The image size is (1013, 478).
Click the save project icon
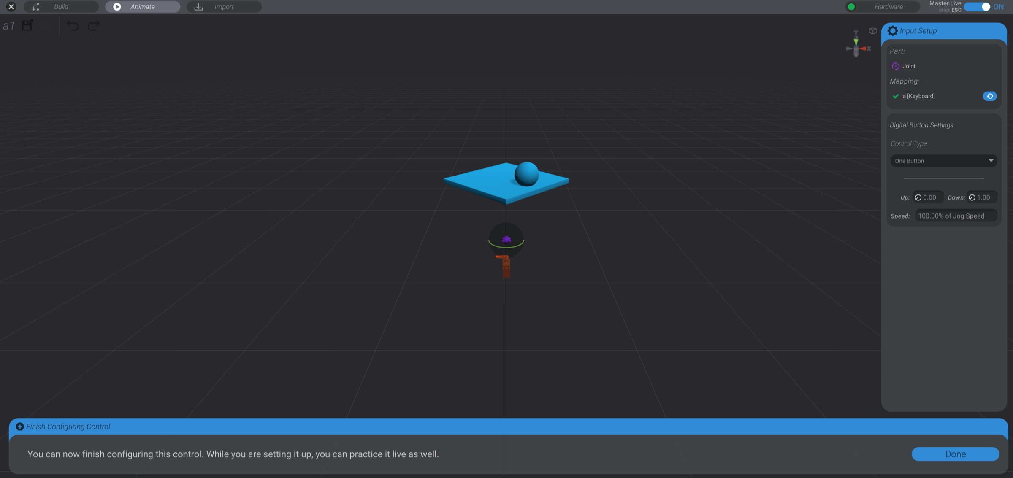pos(27,25)
